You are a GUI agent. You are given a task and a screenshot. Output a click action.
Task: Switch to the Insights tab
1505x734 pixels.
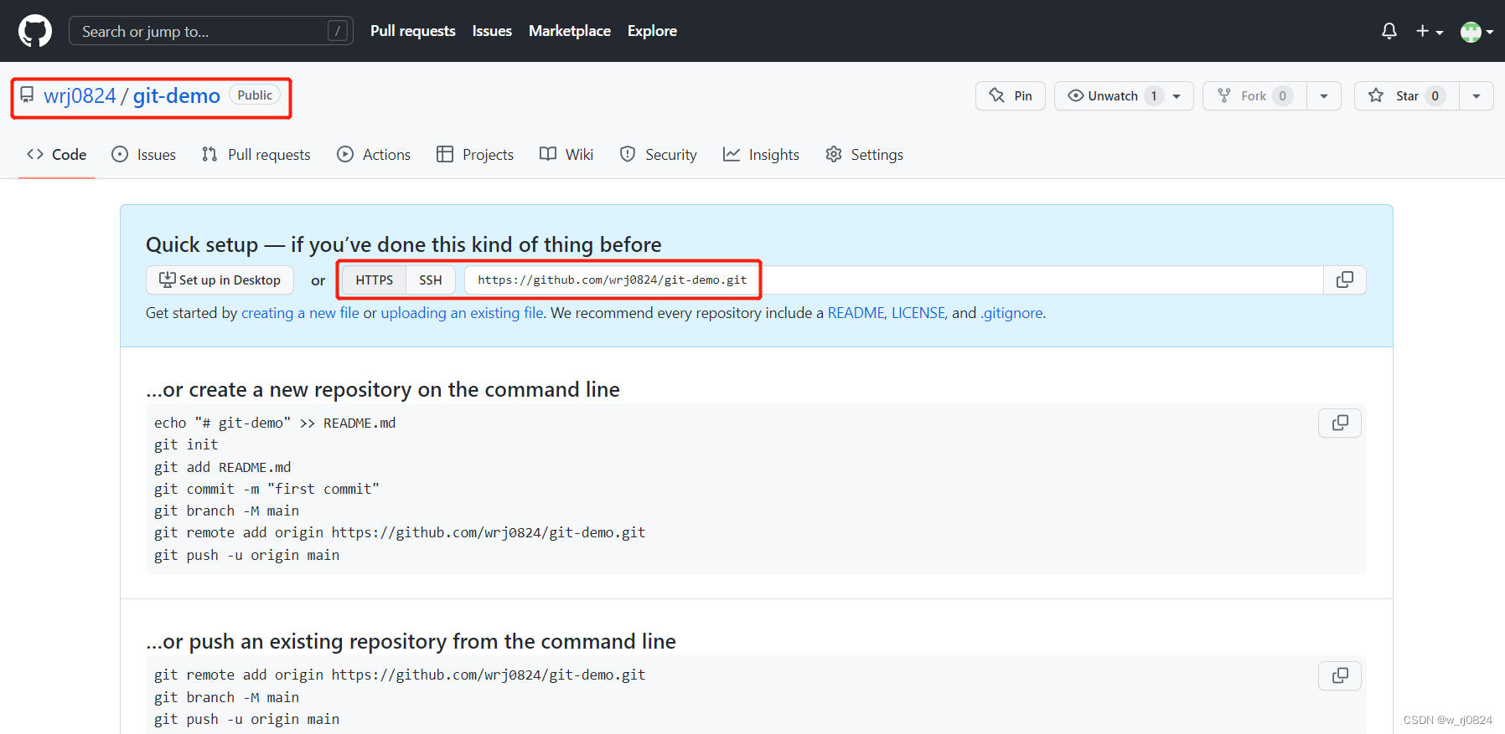762,155
